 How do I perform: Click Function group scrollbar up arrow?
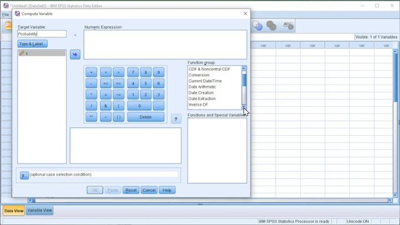click(x=244, y=68)
